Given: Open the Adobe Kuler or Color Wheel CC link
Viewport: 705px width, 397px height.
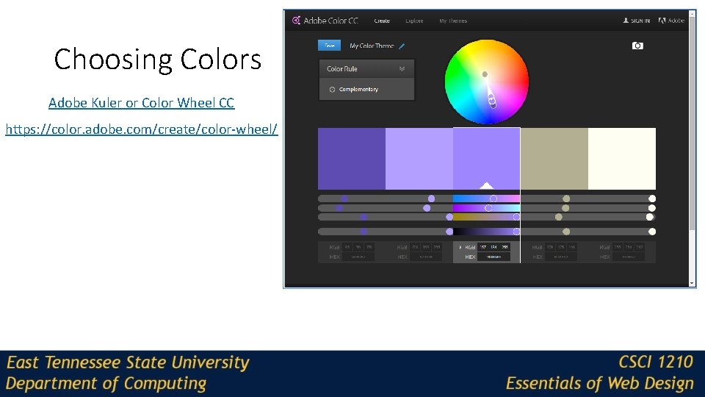Looking at the screenshot, I should point(141,103).
